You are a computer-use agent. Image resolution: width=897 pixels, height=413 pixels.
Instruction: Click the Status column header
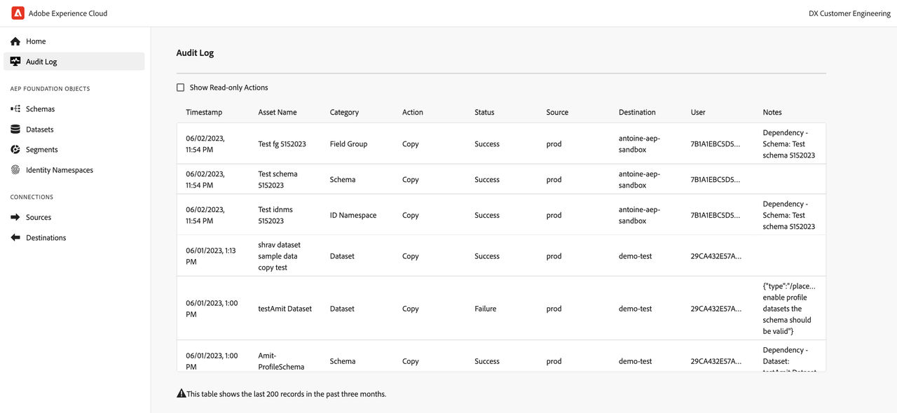click(x=484, y=112)
